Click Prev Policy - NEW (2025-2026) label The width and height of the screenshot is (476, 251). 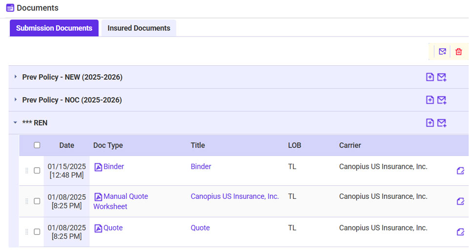click(72, 77)
